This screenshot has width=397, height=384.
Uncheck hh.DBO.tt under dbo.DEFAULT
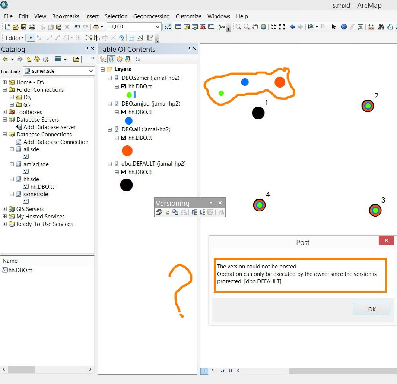tap(124, 172)
